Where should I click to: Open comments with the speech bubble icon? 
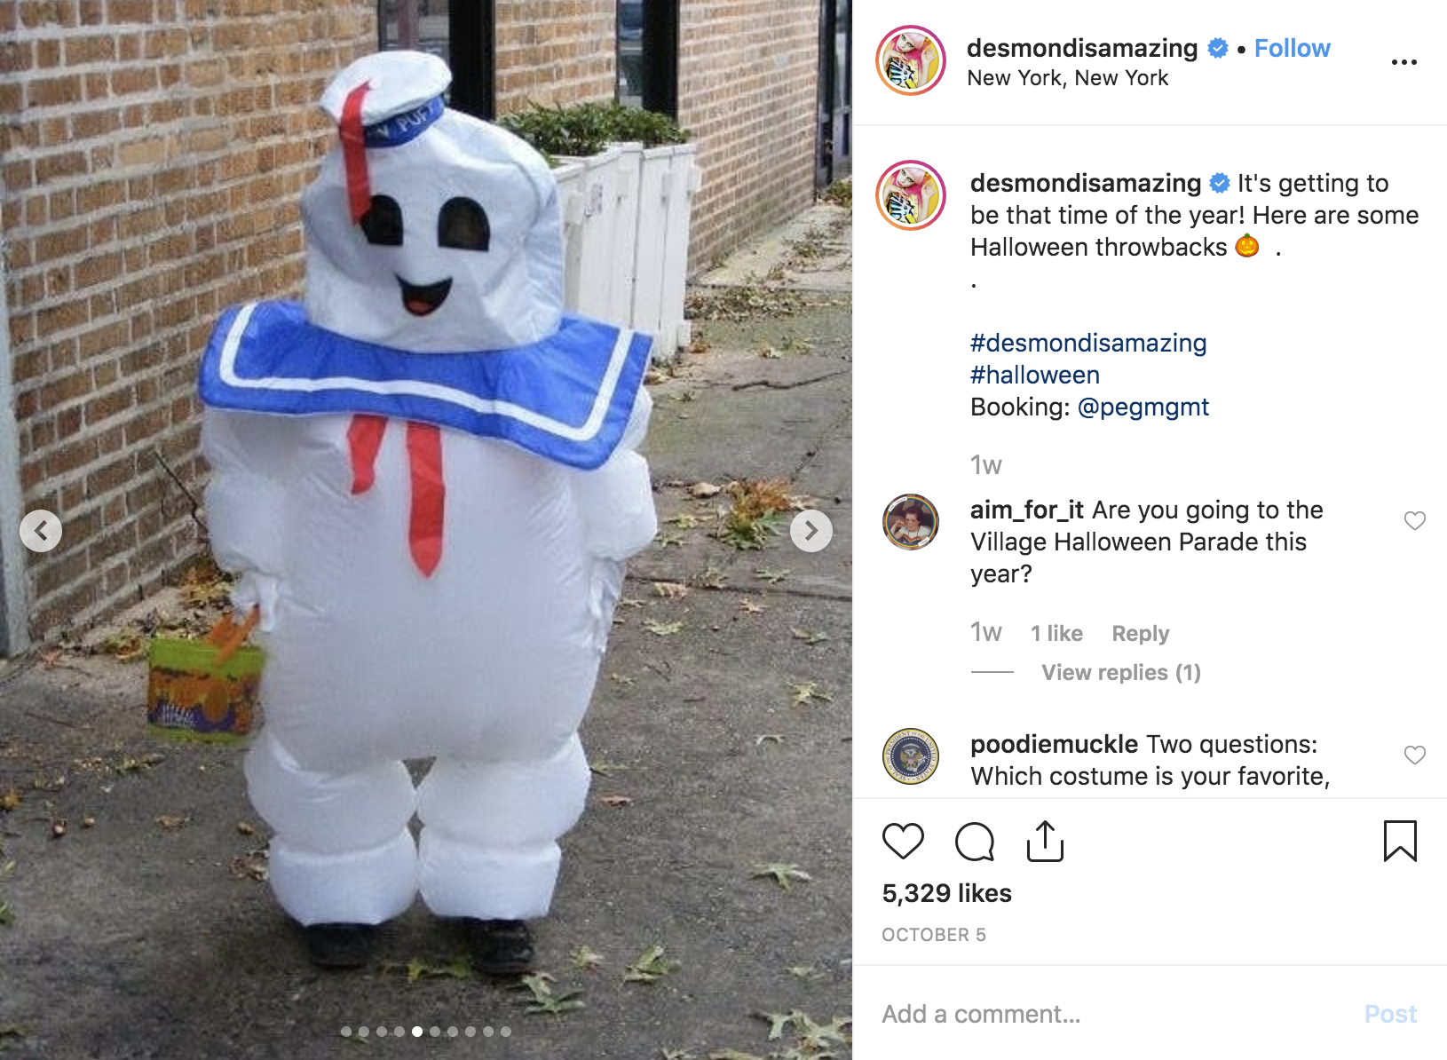point(974,842)
